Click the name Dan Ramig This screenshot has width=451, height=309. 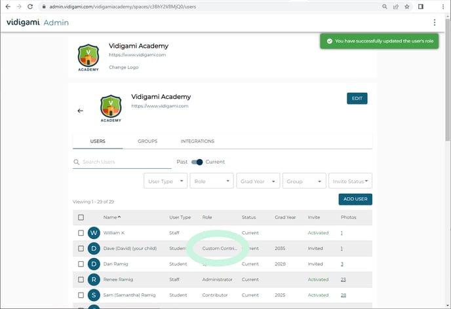[x=115, y=264]
